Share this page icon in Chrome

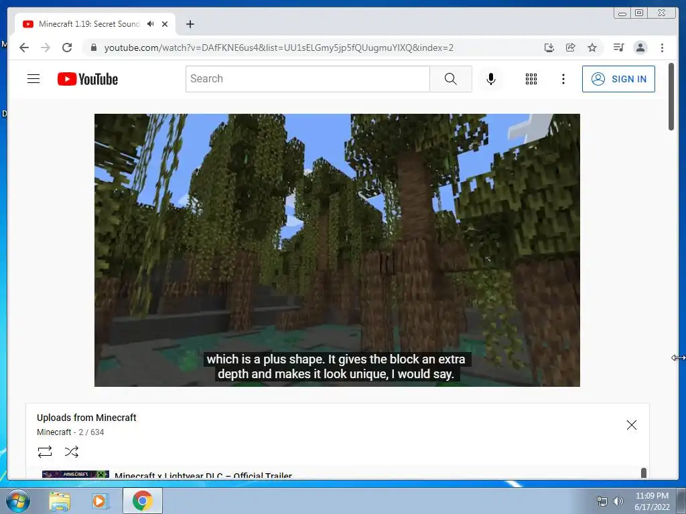571,48
